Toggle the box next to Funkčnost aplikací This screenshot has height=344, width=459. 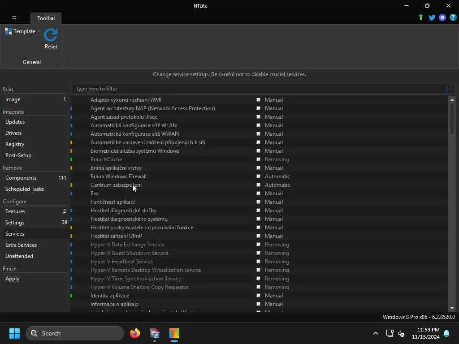[259, 202]
